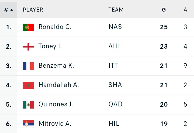Screen dimensions: 194x133
Task: Open Benzema K. player profile
Action: [x=56, y=66]
